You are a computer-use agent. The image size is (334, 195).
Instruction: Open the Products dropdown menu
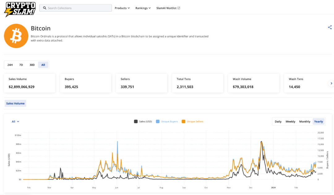point(122,8)
